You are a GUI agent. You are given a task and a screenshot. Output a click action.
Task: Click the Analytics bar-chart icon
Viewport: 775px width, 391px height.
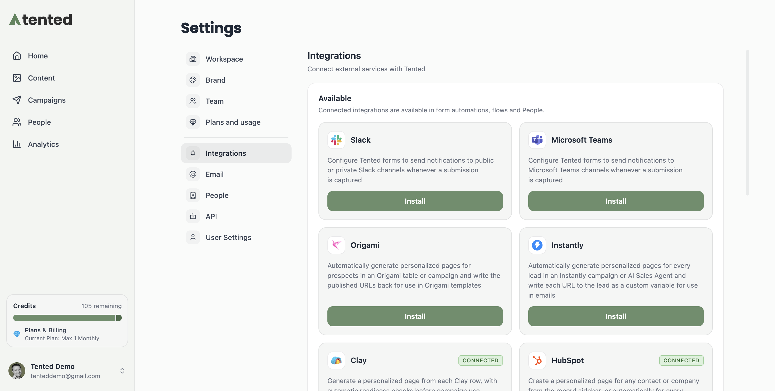click(17, 144)
